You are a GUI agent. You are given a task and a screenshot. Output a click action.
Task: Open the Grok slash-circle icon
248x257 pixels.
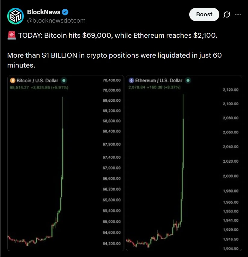227,14
